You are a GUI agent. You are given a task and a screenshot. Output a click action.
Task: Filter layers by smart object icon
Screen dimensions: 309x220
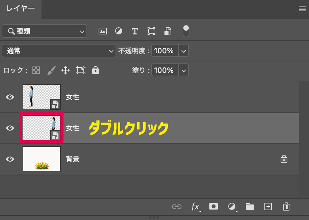click(x=168, y=31)
